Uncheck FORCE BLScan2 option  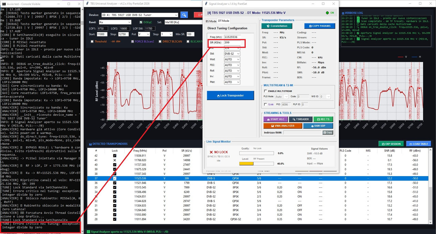132,42
